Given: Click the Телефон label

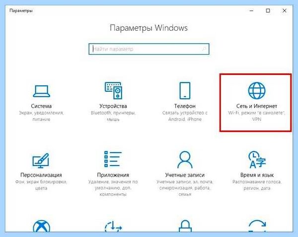Looking at the screenshot, I should coord(185,106).
